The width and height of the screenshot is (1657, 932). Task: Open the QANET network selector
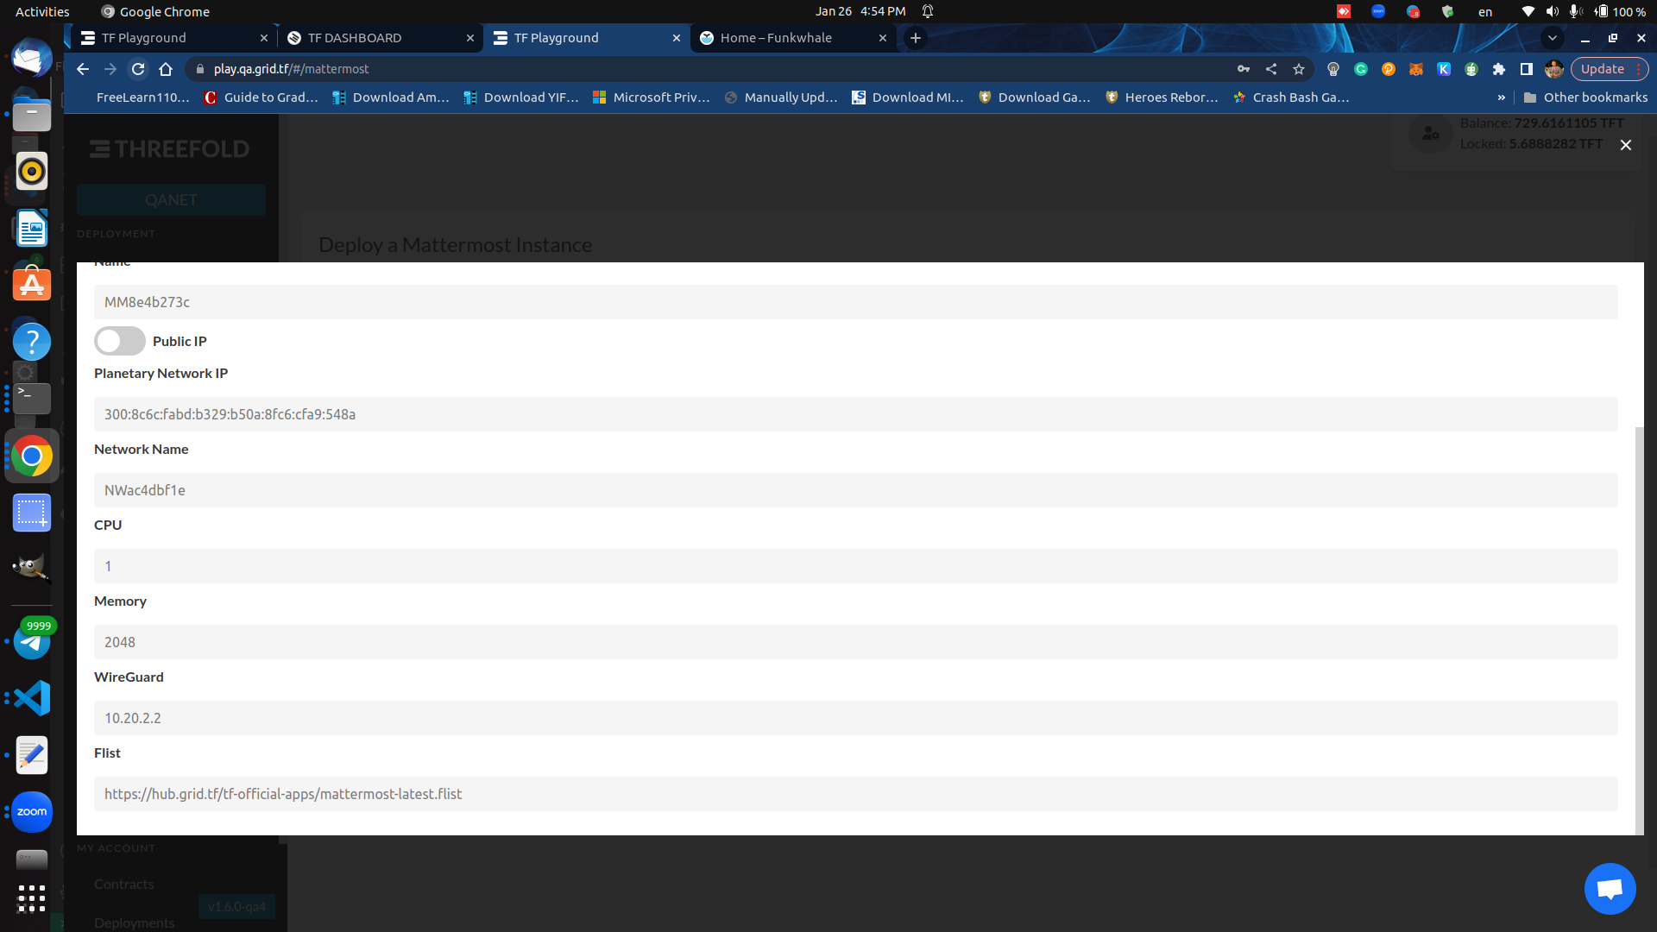coord(171,199)
